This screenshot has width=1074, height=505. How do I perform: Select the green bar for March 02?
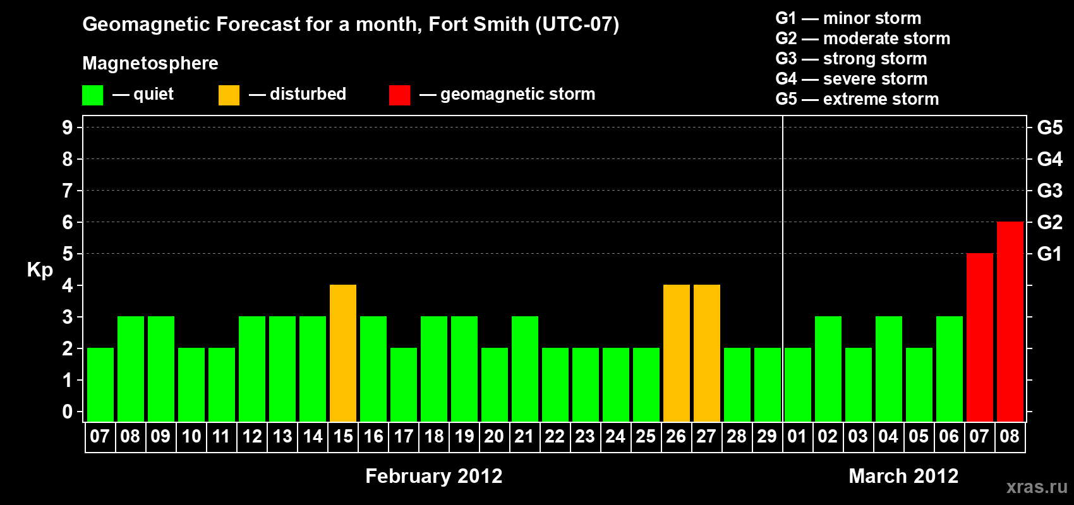point(828,369)
